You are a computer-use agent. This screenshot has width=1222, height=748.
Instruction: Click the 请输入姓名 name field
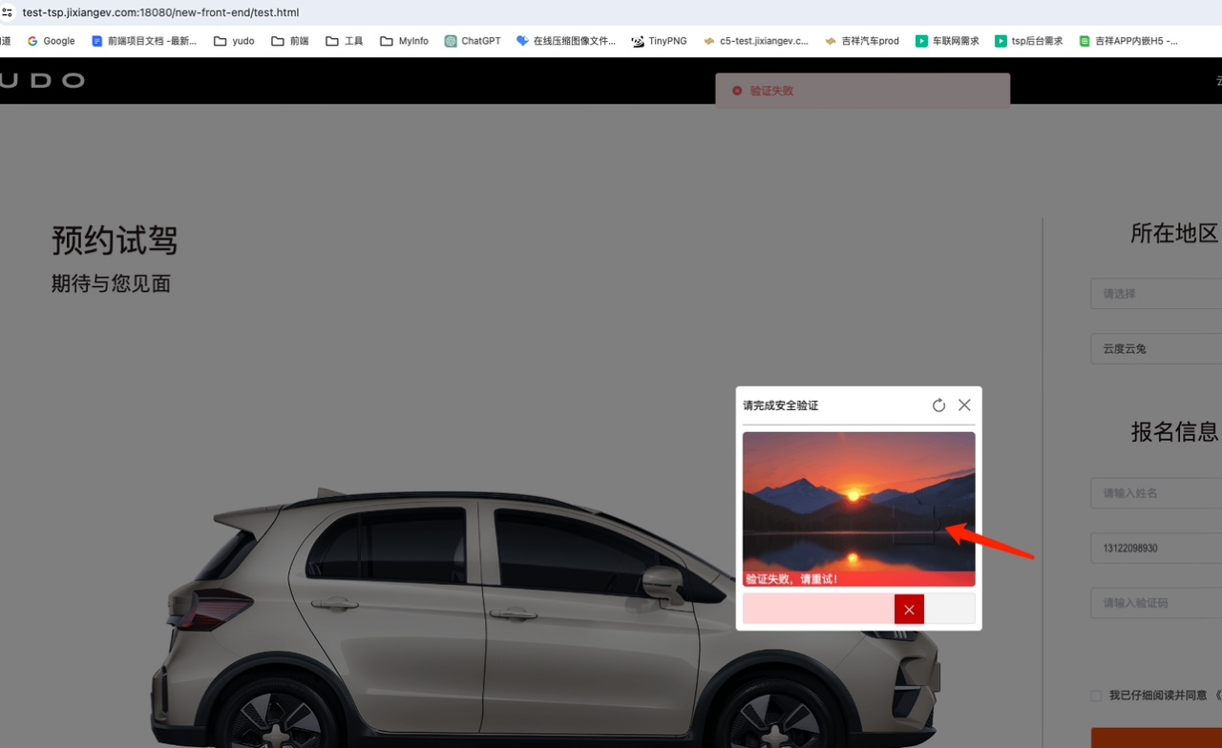click(1156, 493)
